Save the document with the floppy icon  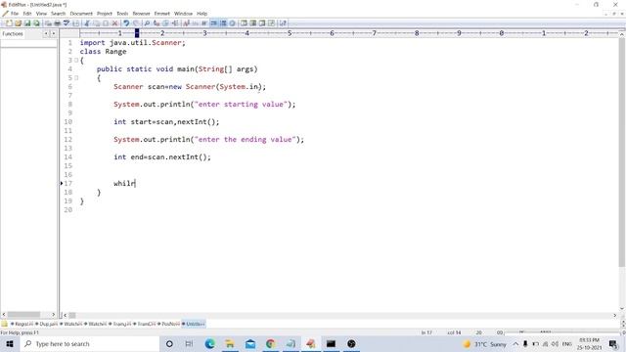pyautogui.click(x=27, y=23)
